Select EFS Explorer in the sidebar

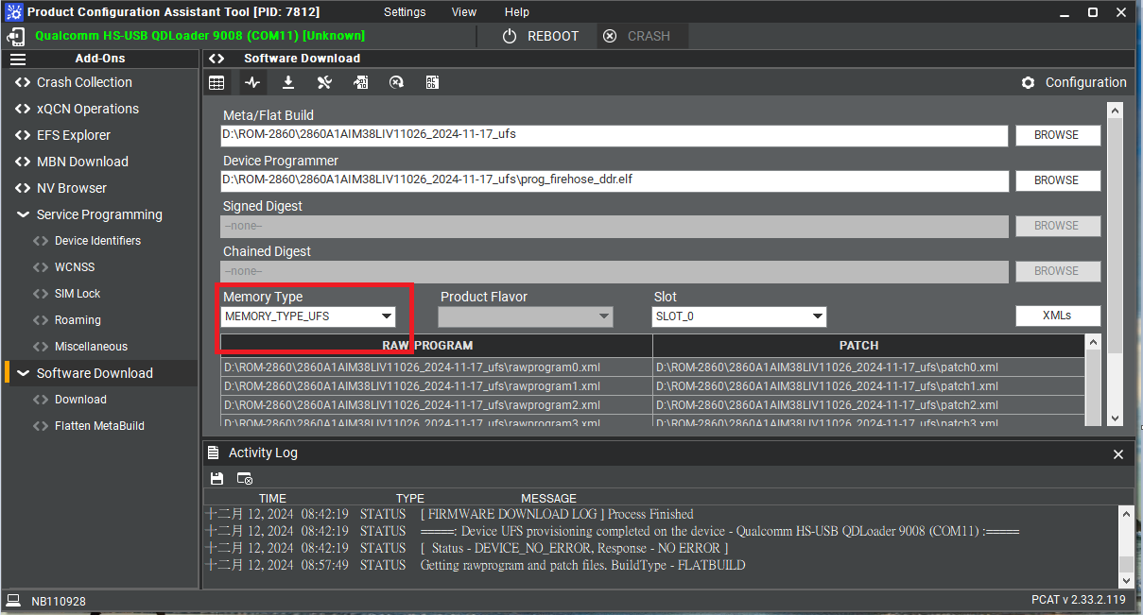pos(74,135)
